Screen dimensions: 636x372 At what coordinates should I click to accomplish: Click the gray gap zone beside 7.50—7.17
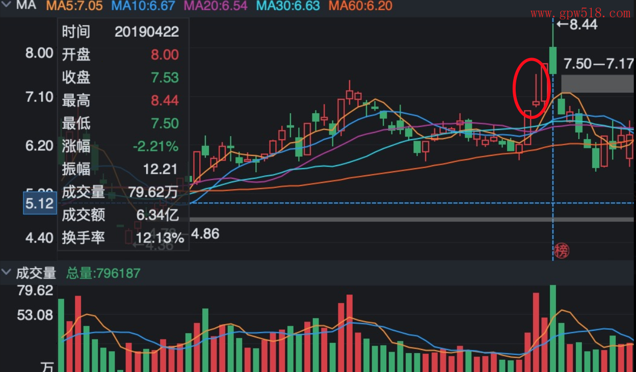(597, 84)
